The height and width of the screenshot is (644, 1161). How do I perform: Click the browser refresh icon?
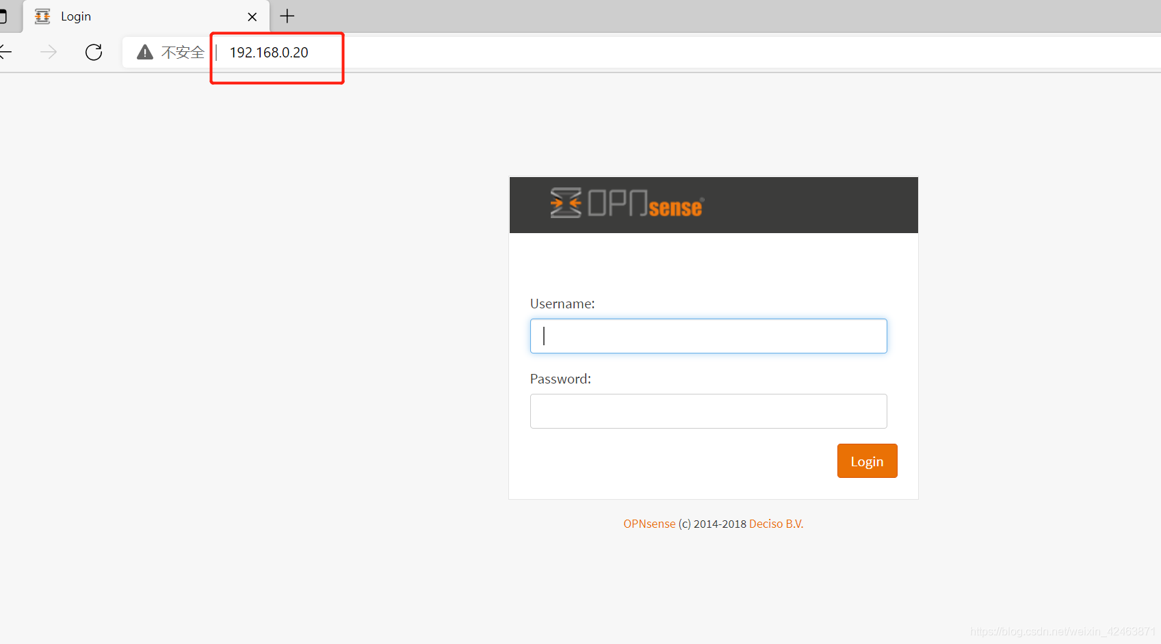click(x=94, y=52)
